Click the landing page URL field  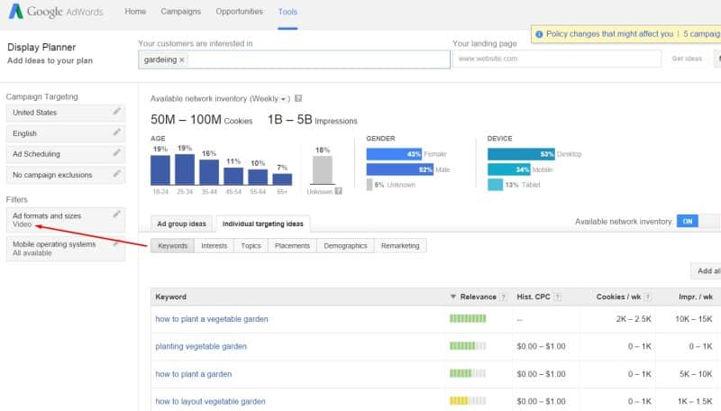pyautogui.click(x=557, y=59)
